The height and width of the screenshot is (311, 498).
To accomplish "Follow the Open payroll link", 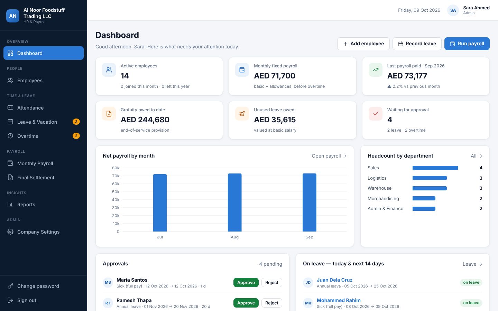I will [329, 156].
